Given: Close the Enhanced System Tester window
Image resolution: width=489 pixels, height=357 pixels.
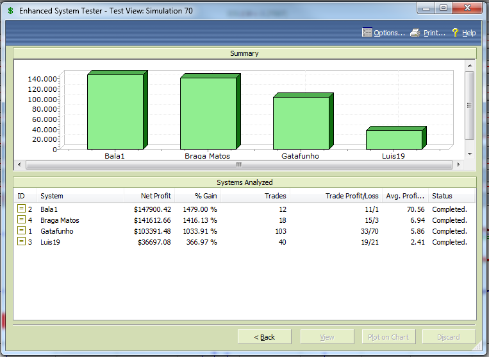Looking at the screenshot, I should (x=467, y=8).
